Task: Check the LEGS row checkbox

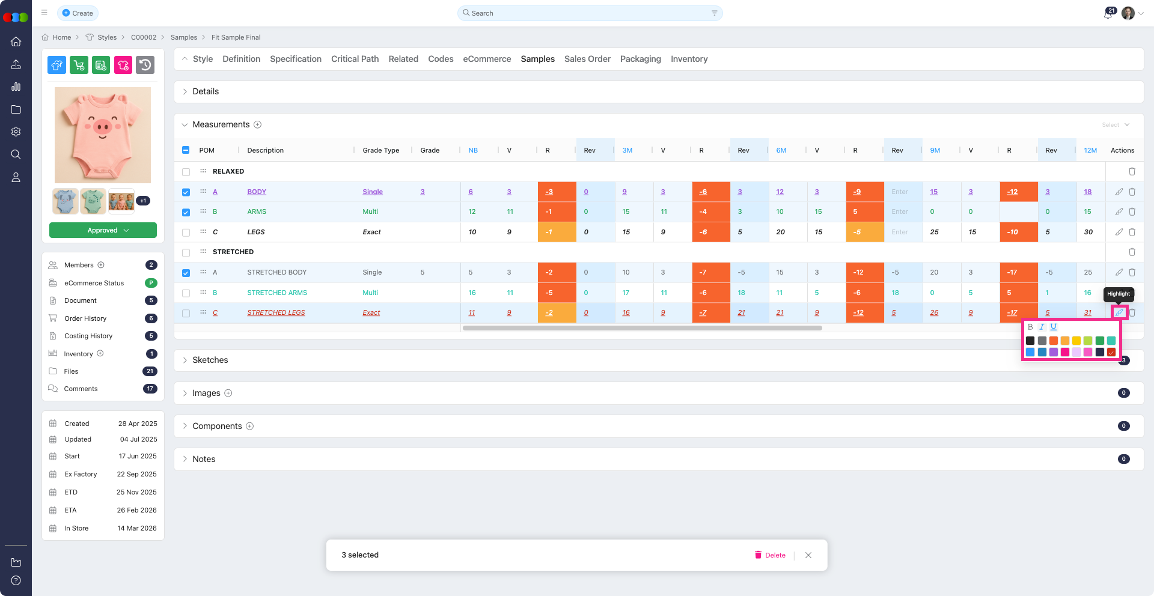Action: [x=186, y=233]
